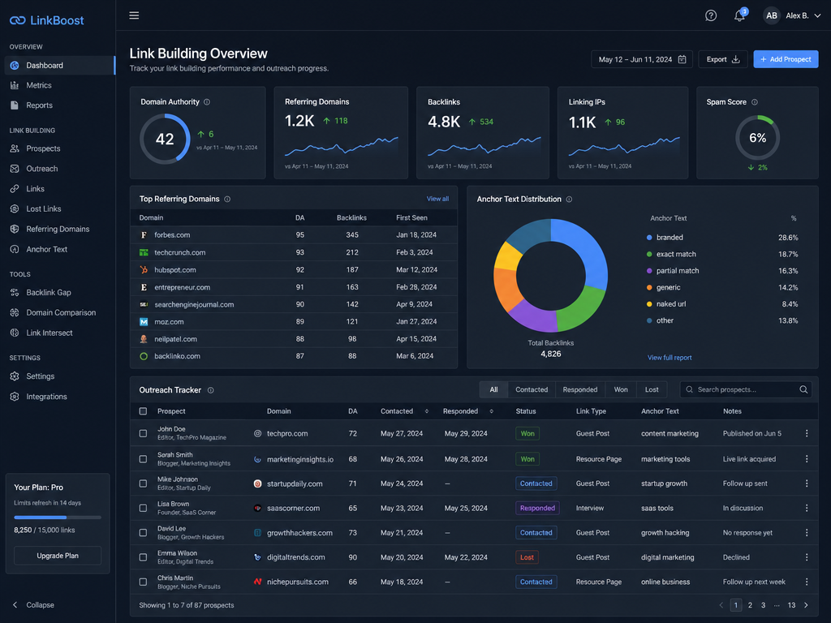831x623 pixels.
Task: Open row actions menu for Emma Wilson
Action: pyautogui.click(x=807, y=557)
